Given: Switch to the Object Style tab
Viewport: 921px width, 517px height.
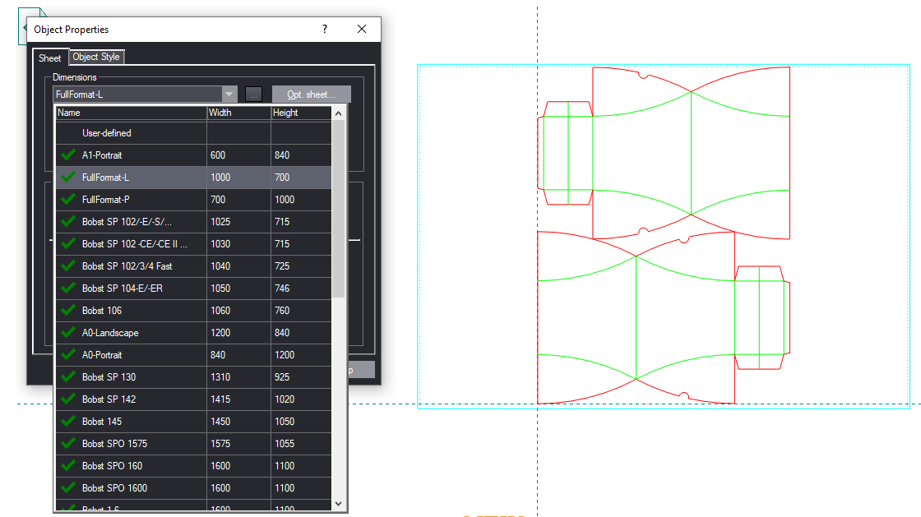Looking at the screenshot, I should [96, 57].
